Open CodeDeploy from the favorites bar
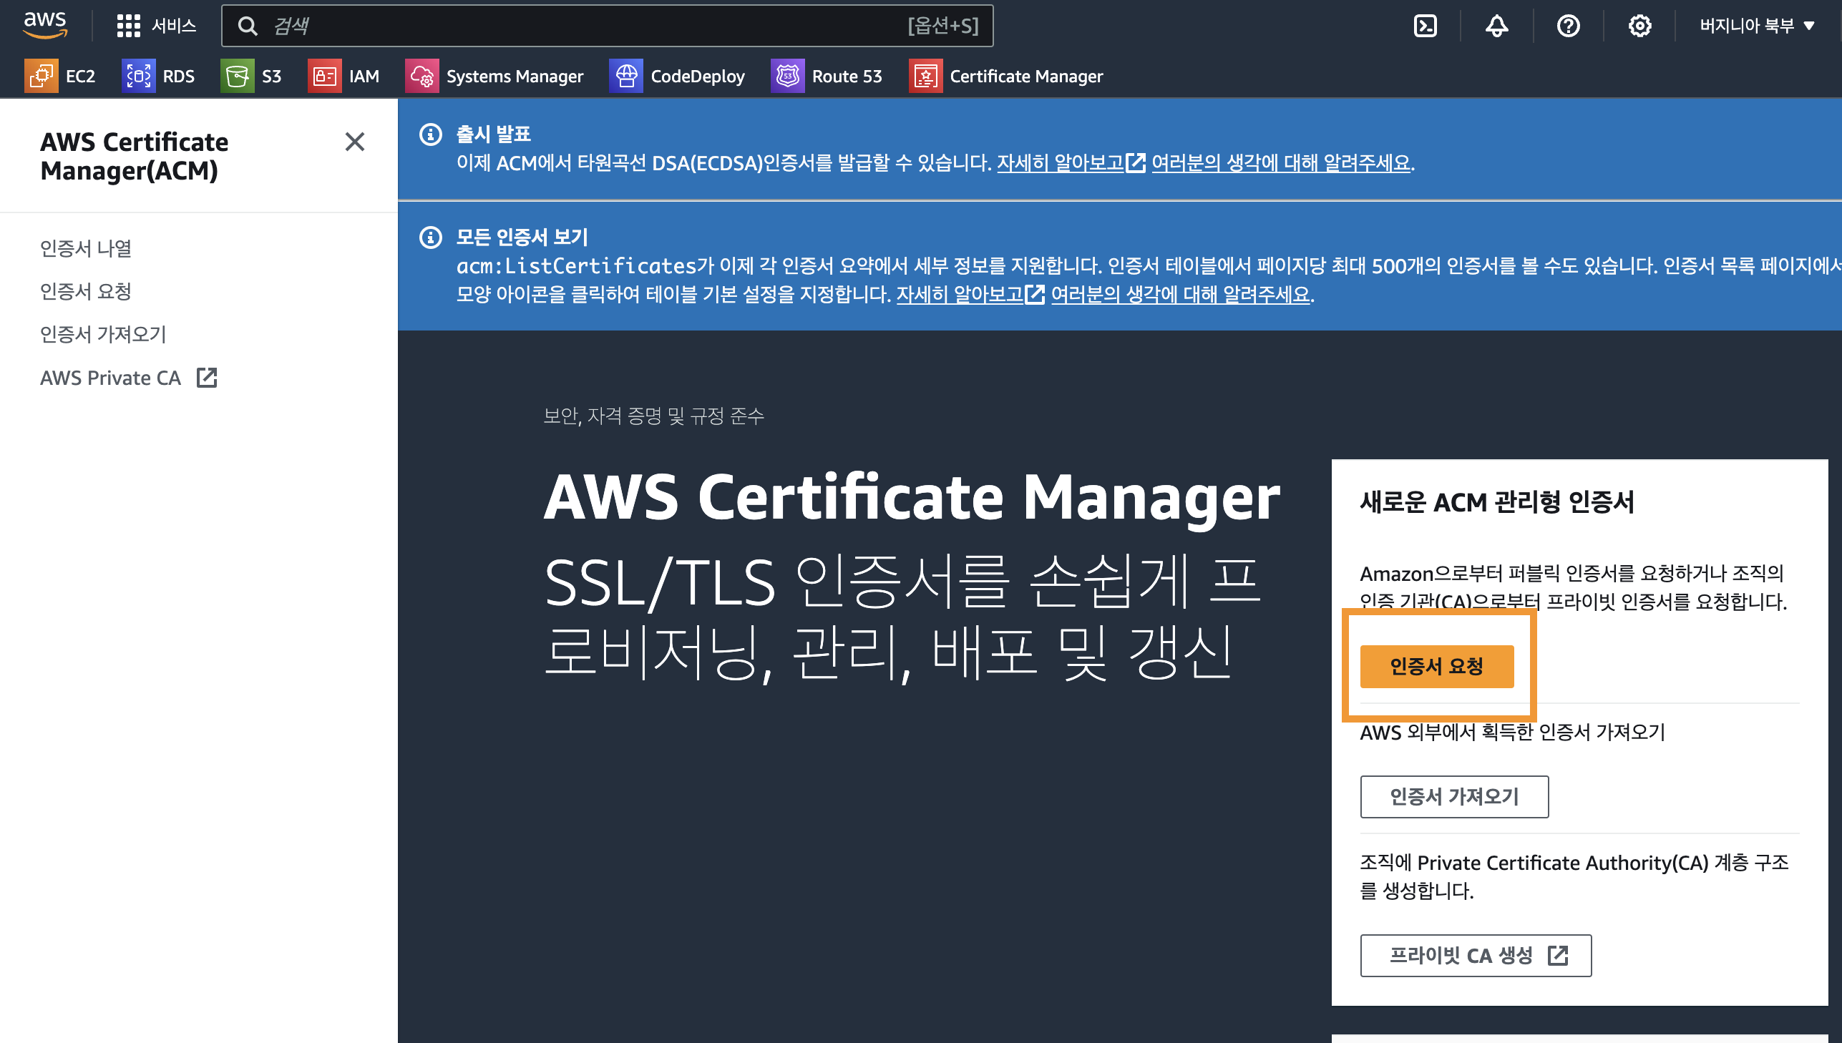This screenshot has width=1842, height=1043. click(x=677, y=76)
